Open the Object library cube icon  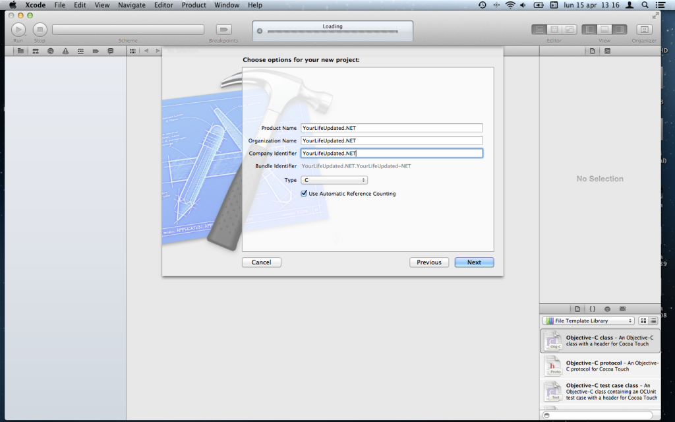(607, 309)
